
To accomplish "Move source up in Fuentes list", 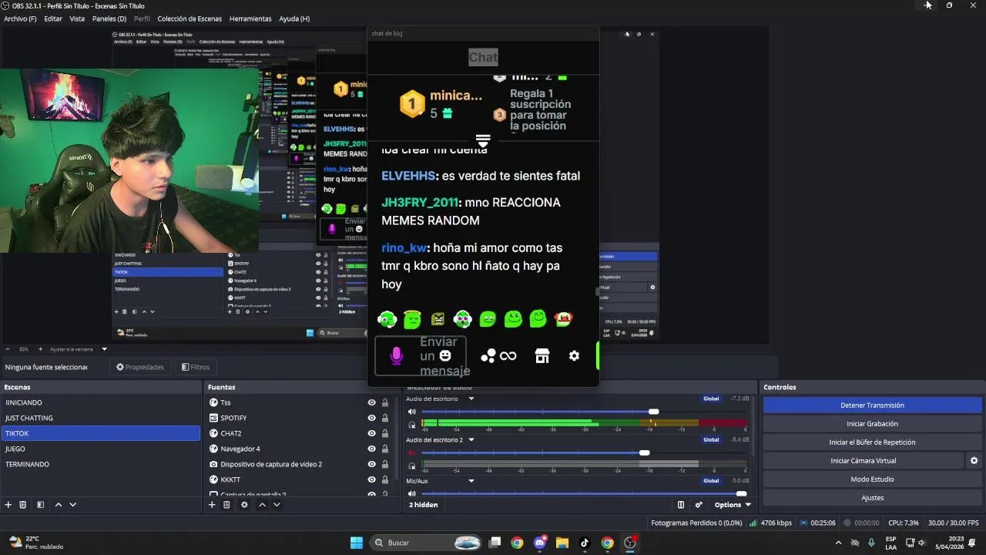I will point(262,505).
